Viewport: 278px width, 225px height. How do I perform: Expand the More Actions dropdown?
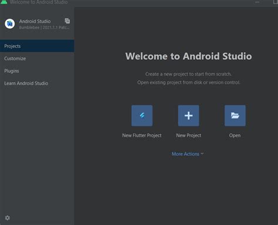tap(188, 154)
